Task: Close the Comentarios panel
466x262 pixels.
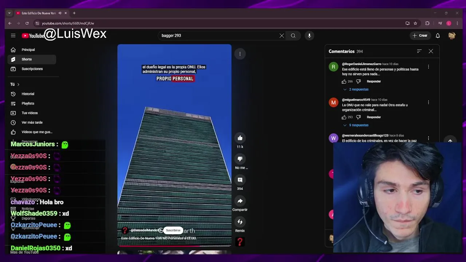Action: coord(431,51)
